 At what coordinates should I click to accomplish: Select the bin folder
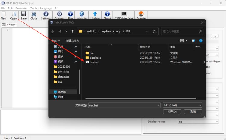point(92,53)
